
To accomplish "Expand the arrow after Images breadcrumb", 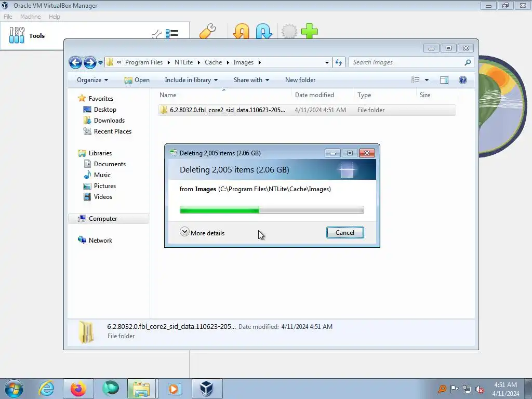I will pyautogui.click(x=260, y=62).
